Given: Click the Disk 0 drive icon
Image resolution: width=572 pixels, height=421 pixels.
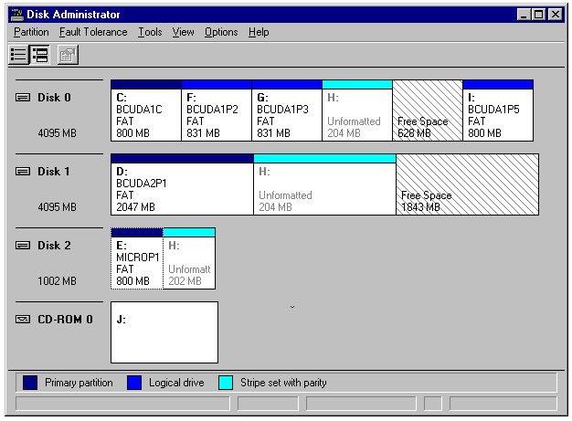Looking at the screenshot, I should pyautogui.click(x=24, y=98).
